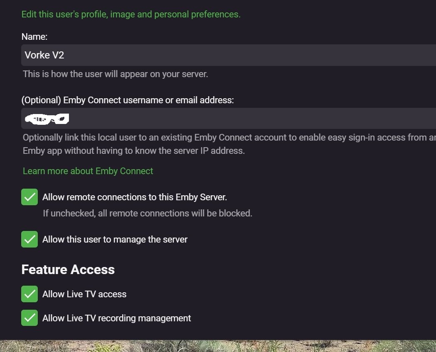The height and width of the screenshot is (352, 436).
Task: Click the 'Allow remote connections to this Emby Server' label text
Action: (135, 197)
